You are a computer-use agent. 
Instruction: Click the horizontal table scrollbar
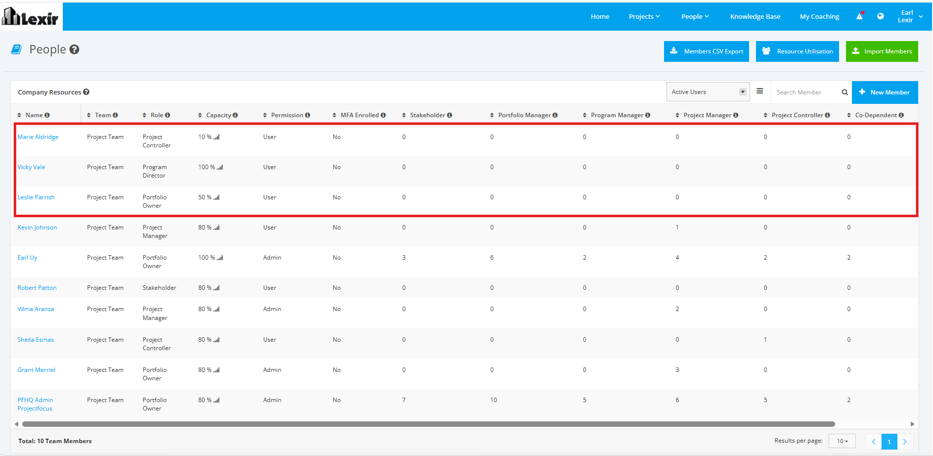(x=429, y=424)
